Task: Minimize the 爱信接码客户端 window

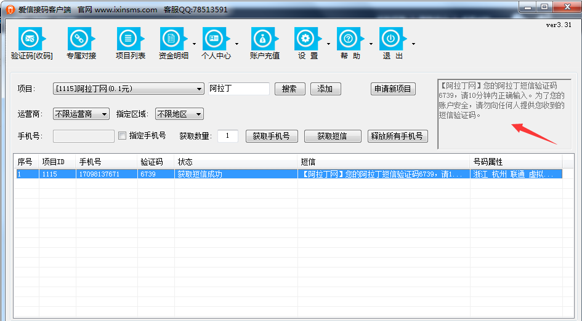Action: pos(528,7)
